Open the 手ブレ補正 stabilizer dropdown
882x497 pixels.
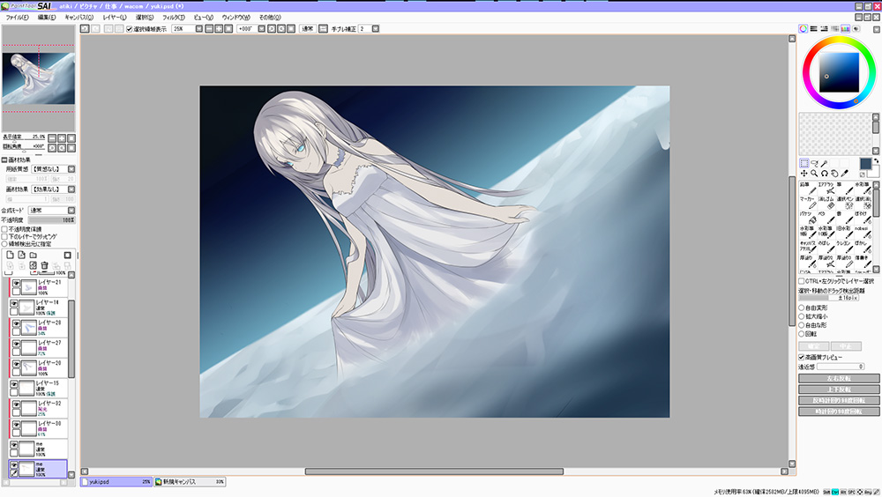click(376, 29)
